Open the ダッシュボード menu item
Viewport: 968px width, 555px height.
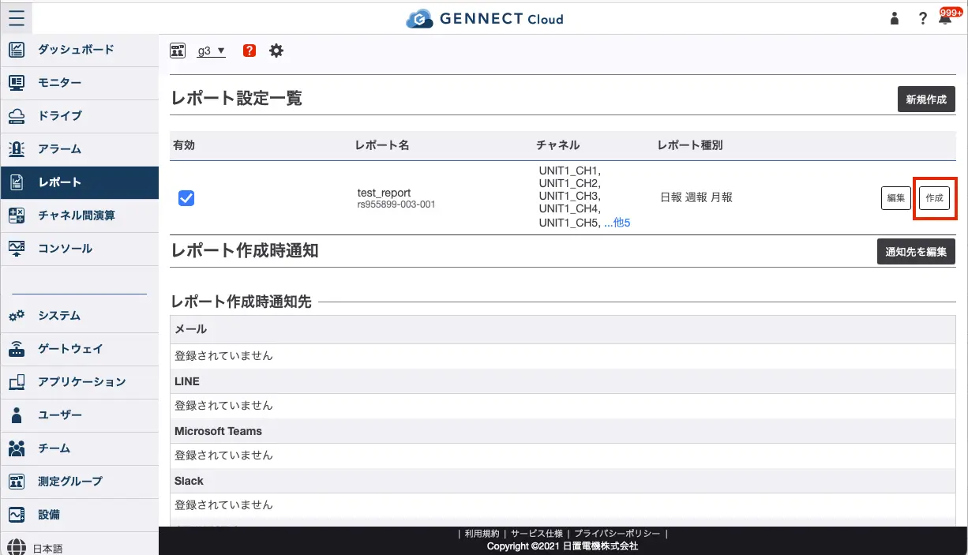point(76,50)
